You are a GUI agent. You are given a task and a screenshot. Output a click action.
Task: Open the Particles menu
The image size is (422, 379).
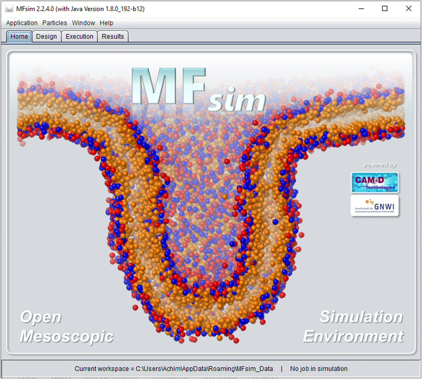click(x=54, y=23)
